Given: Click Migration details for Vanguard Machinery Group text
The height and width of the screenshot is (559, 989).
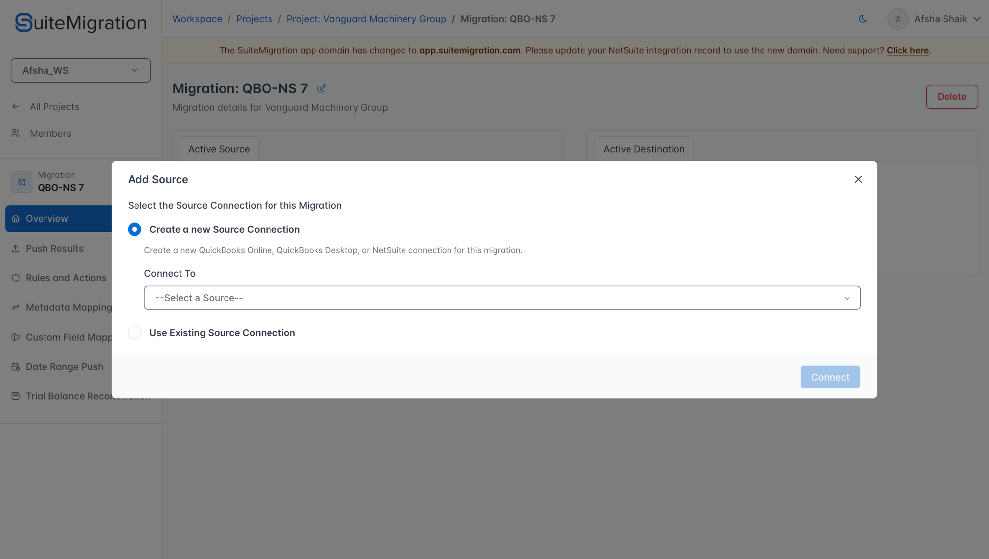Looking at the screenshot, I should [x=280, y=107].
